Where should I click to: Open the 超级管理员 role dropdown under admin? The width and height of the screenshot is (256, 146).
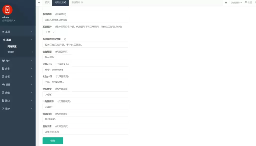pyautogui.click(x=8, y=21)
